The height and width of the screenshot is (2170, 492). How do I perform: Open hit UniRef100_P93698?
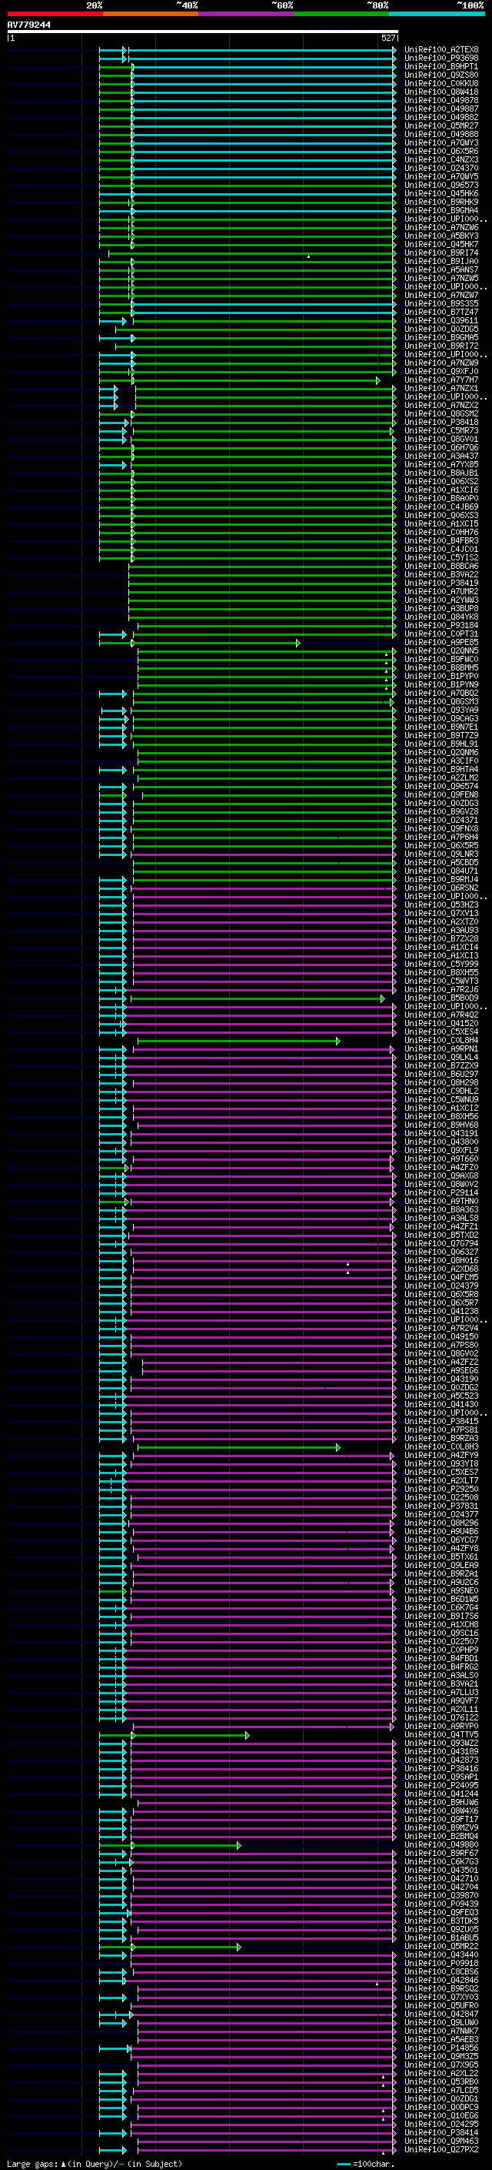(440, 59)
